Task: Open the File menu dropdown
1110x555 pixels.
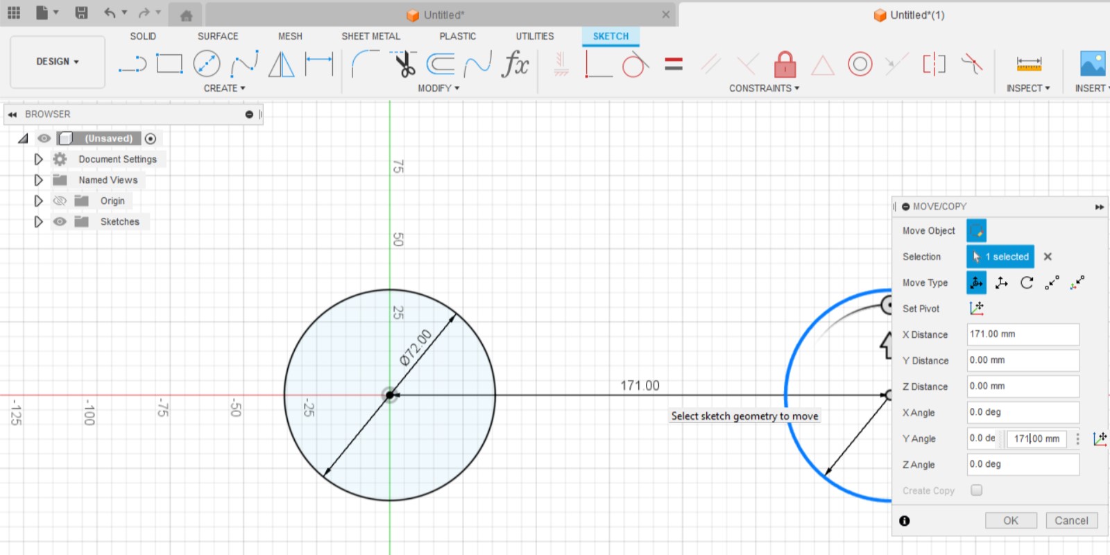Action: pos(46,12)
